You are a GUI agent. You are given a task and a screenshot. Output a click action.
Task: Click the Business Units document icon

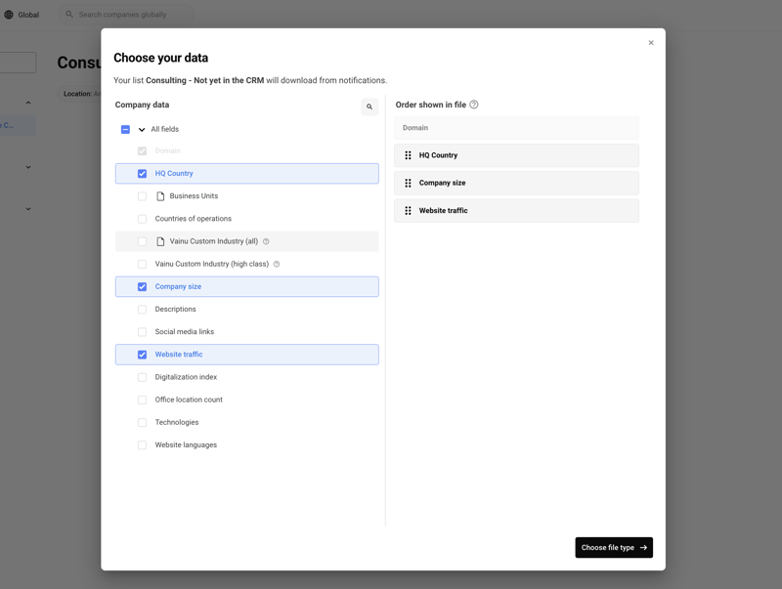(160, 196)
